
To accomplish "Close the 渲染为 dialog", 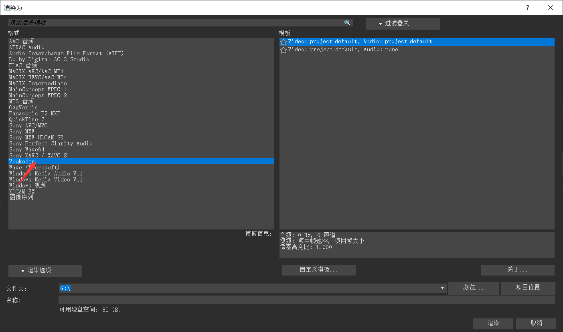I will [x=551, y=8].
